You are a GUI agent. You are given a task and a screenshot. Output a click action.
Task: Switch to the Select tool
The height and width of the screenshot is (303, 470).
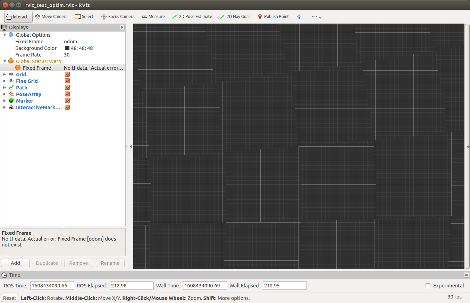tap(84, 16)
